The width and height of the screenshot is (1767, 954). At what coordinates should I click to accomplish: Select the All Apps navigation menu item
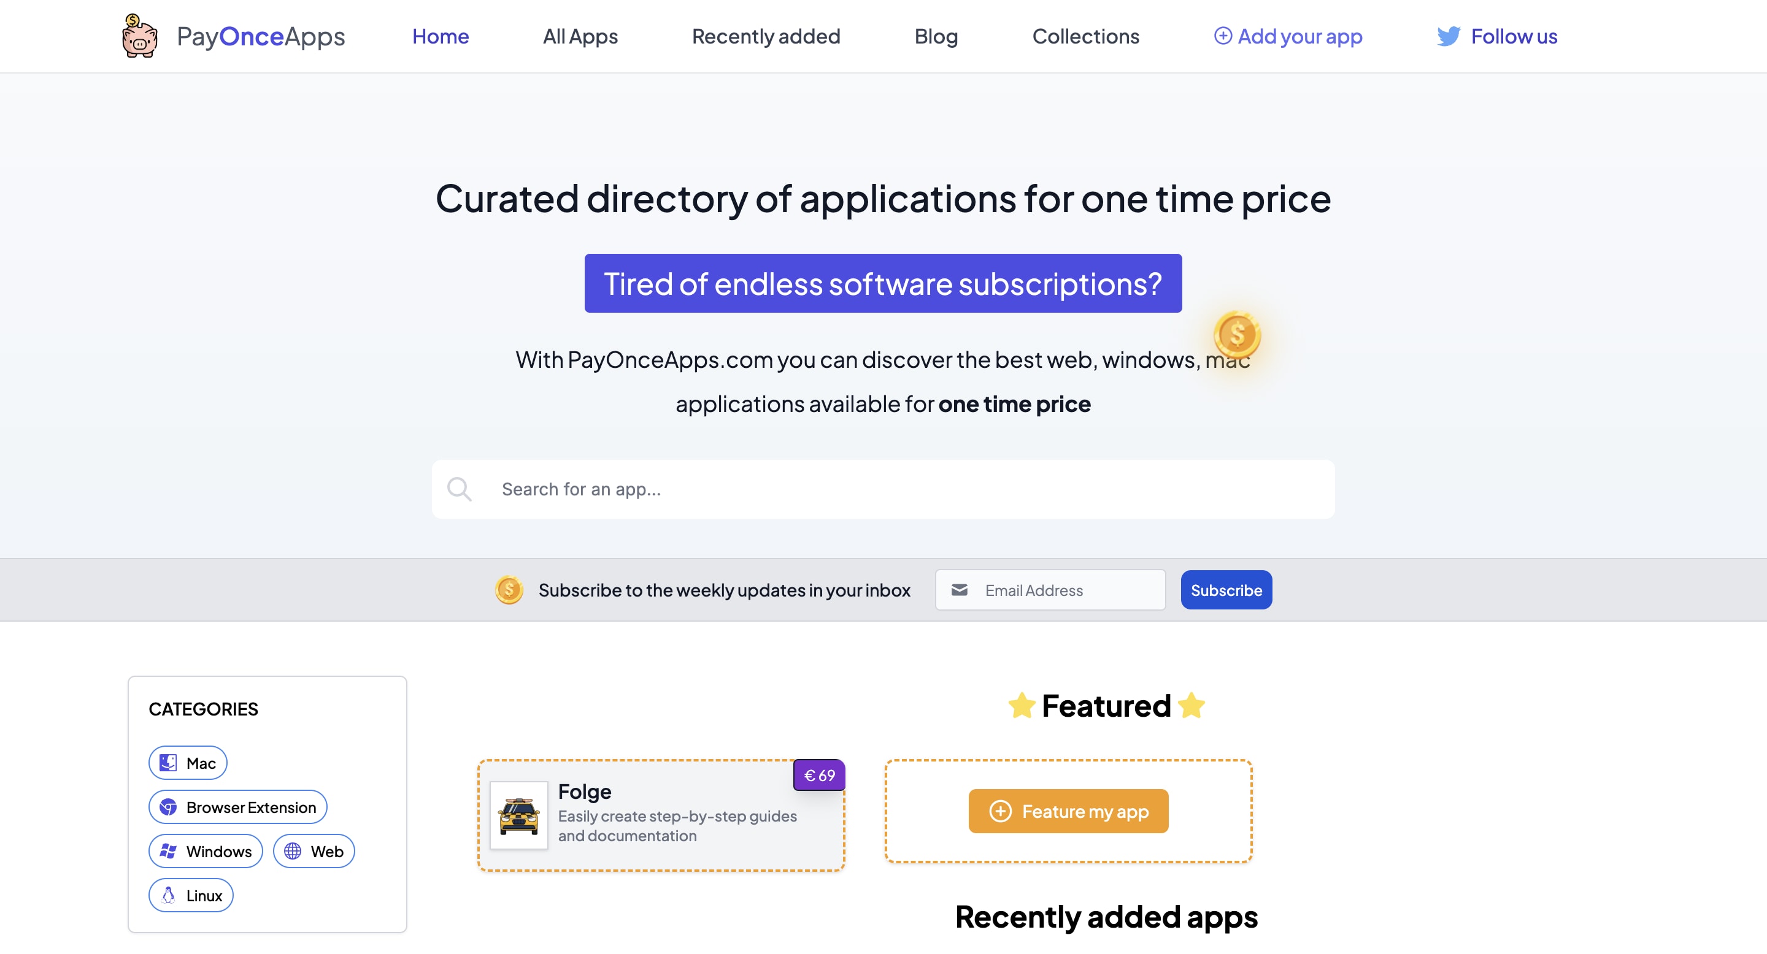click(581, 34)
